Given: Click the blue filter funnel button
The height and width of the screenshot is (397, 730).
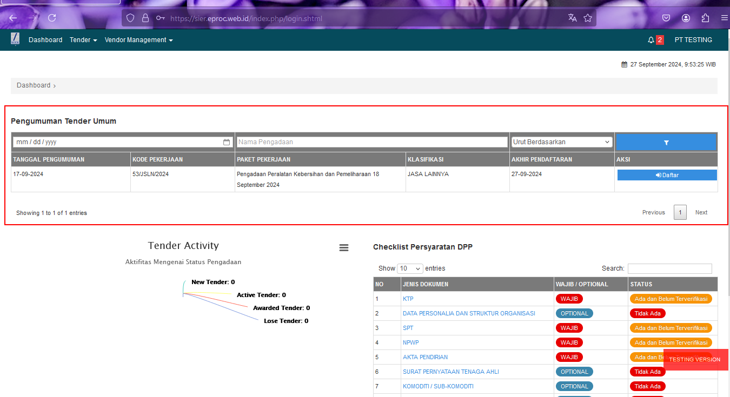Looking at the screenshot, I should pos(666,142).
